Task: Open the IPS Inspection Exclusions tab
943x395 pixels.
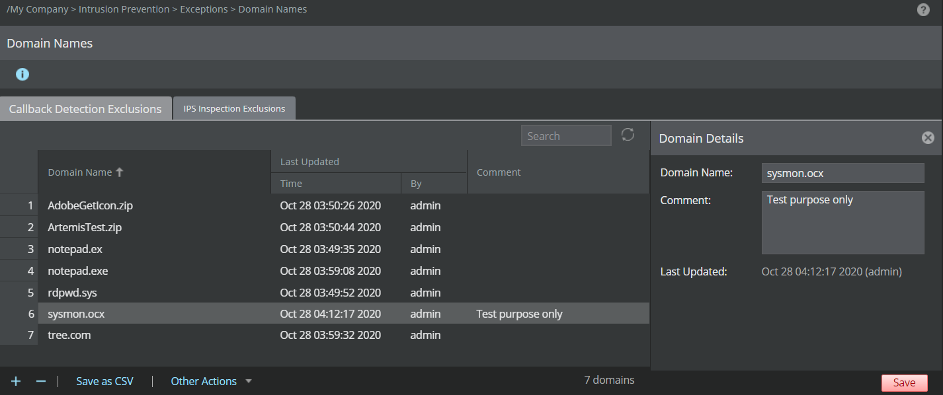Action: pyautogui.click(x=234, y=108)
